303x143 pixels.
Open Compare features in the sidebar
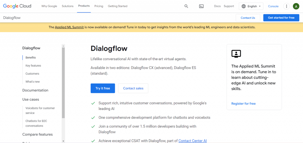click(38, 134)
